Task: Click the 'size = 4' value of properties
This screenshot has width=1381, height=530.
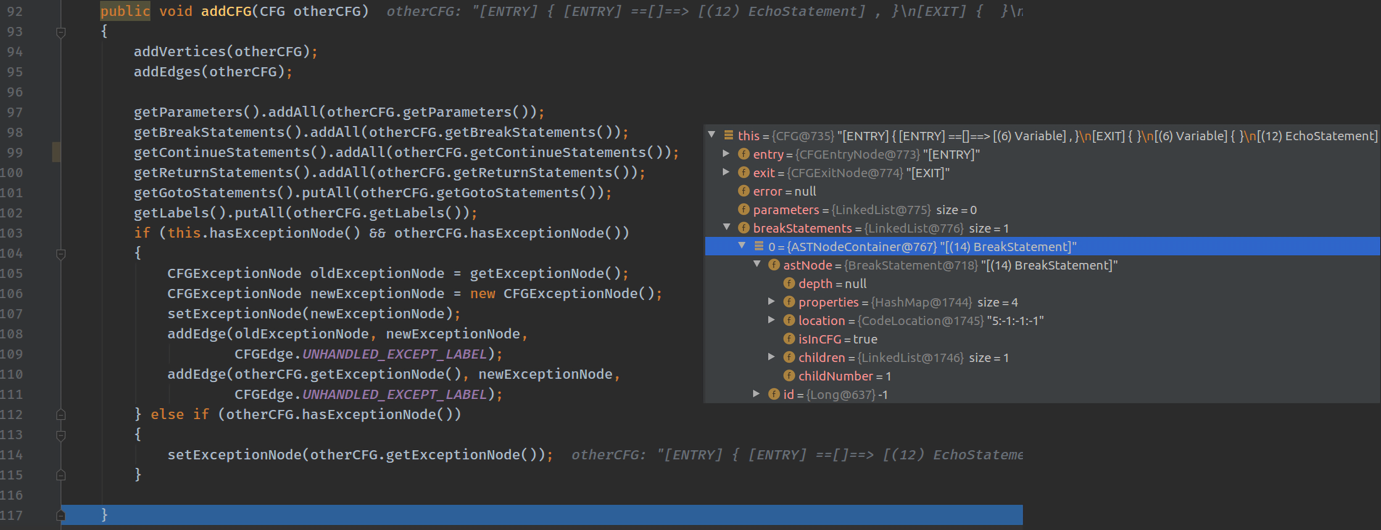Action: (998, 302)
